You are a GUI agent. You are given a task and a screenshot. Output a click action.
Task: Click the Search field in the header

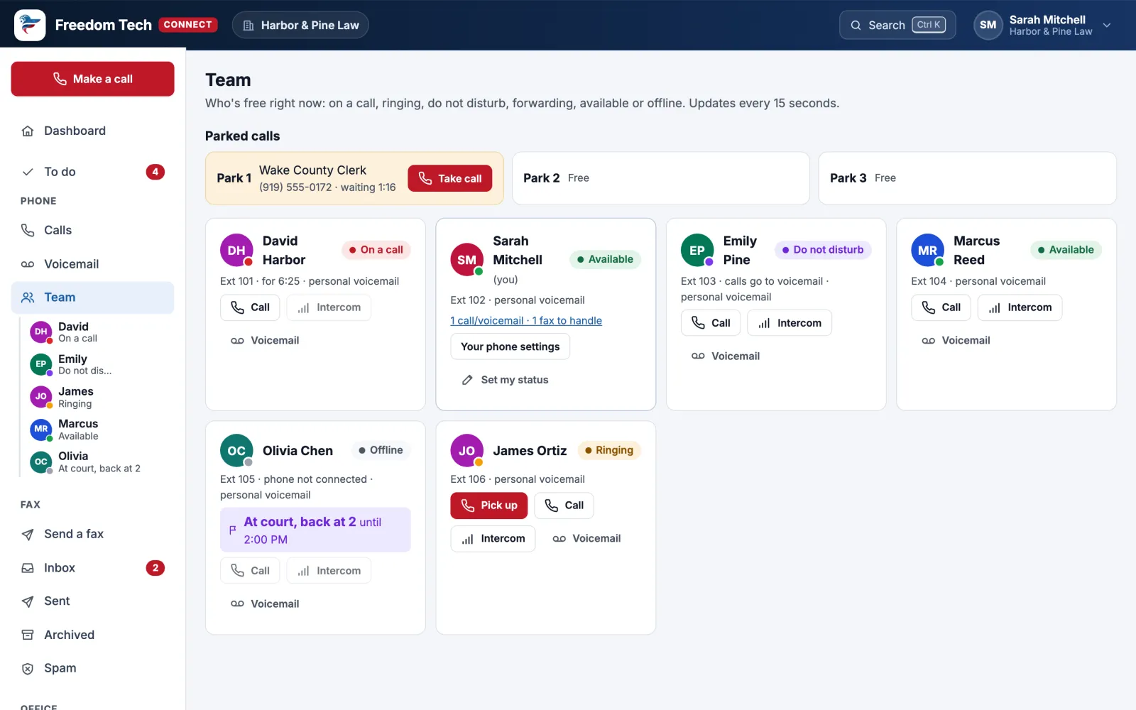coord(897,26)
